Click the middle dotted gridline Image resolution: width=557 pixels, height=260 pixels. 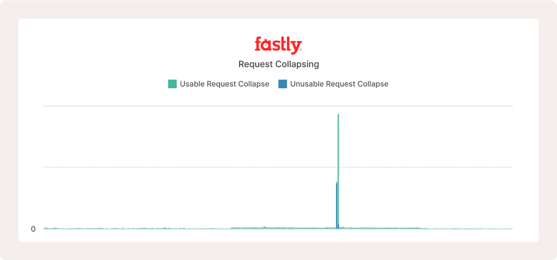[278, 167]
